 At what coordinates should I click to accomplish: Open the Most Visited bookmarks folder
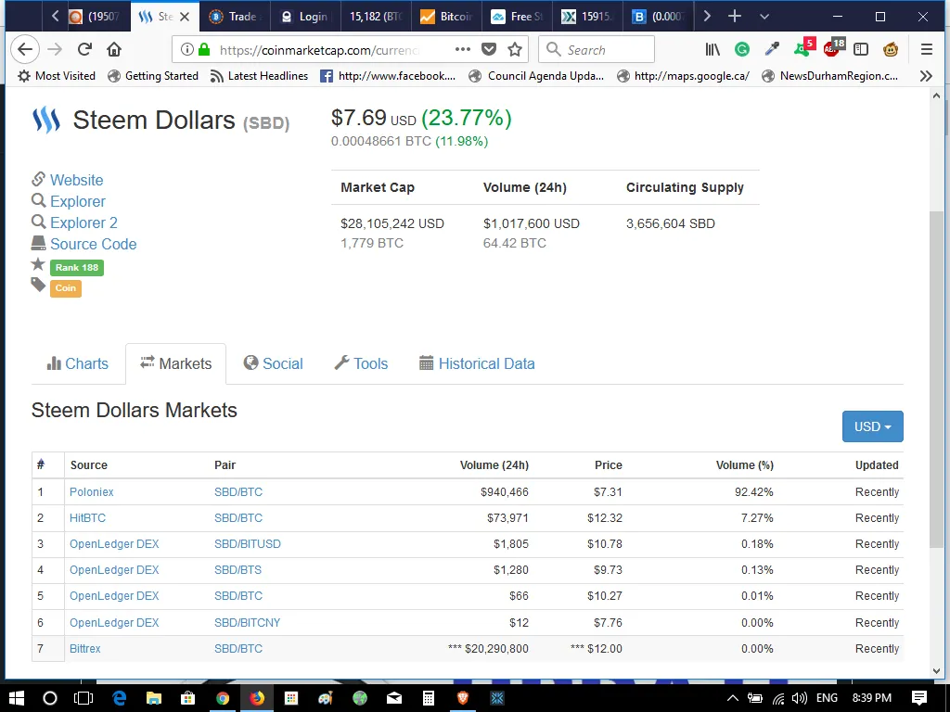57,76
